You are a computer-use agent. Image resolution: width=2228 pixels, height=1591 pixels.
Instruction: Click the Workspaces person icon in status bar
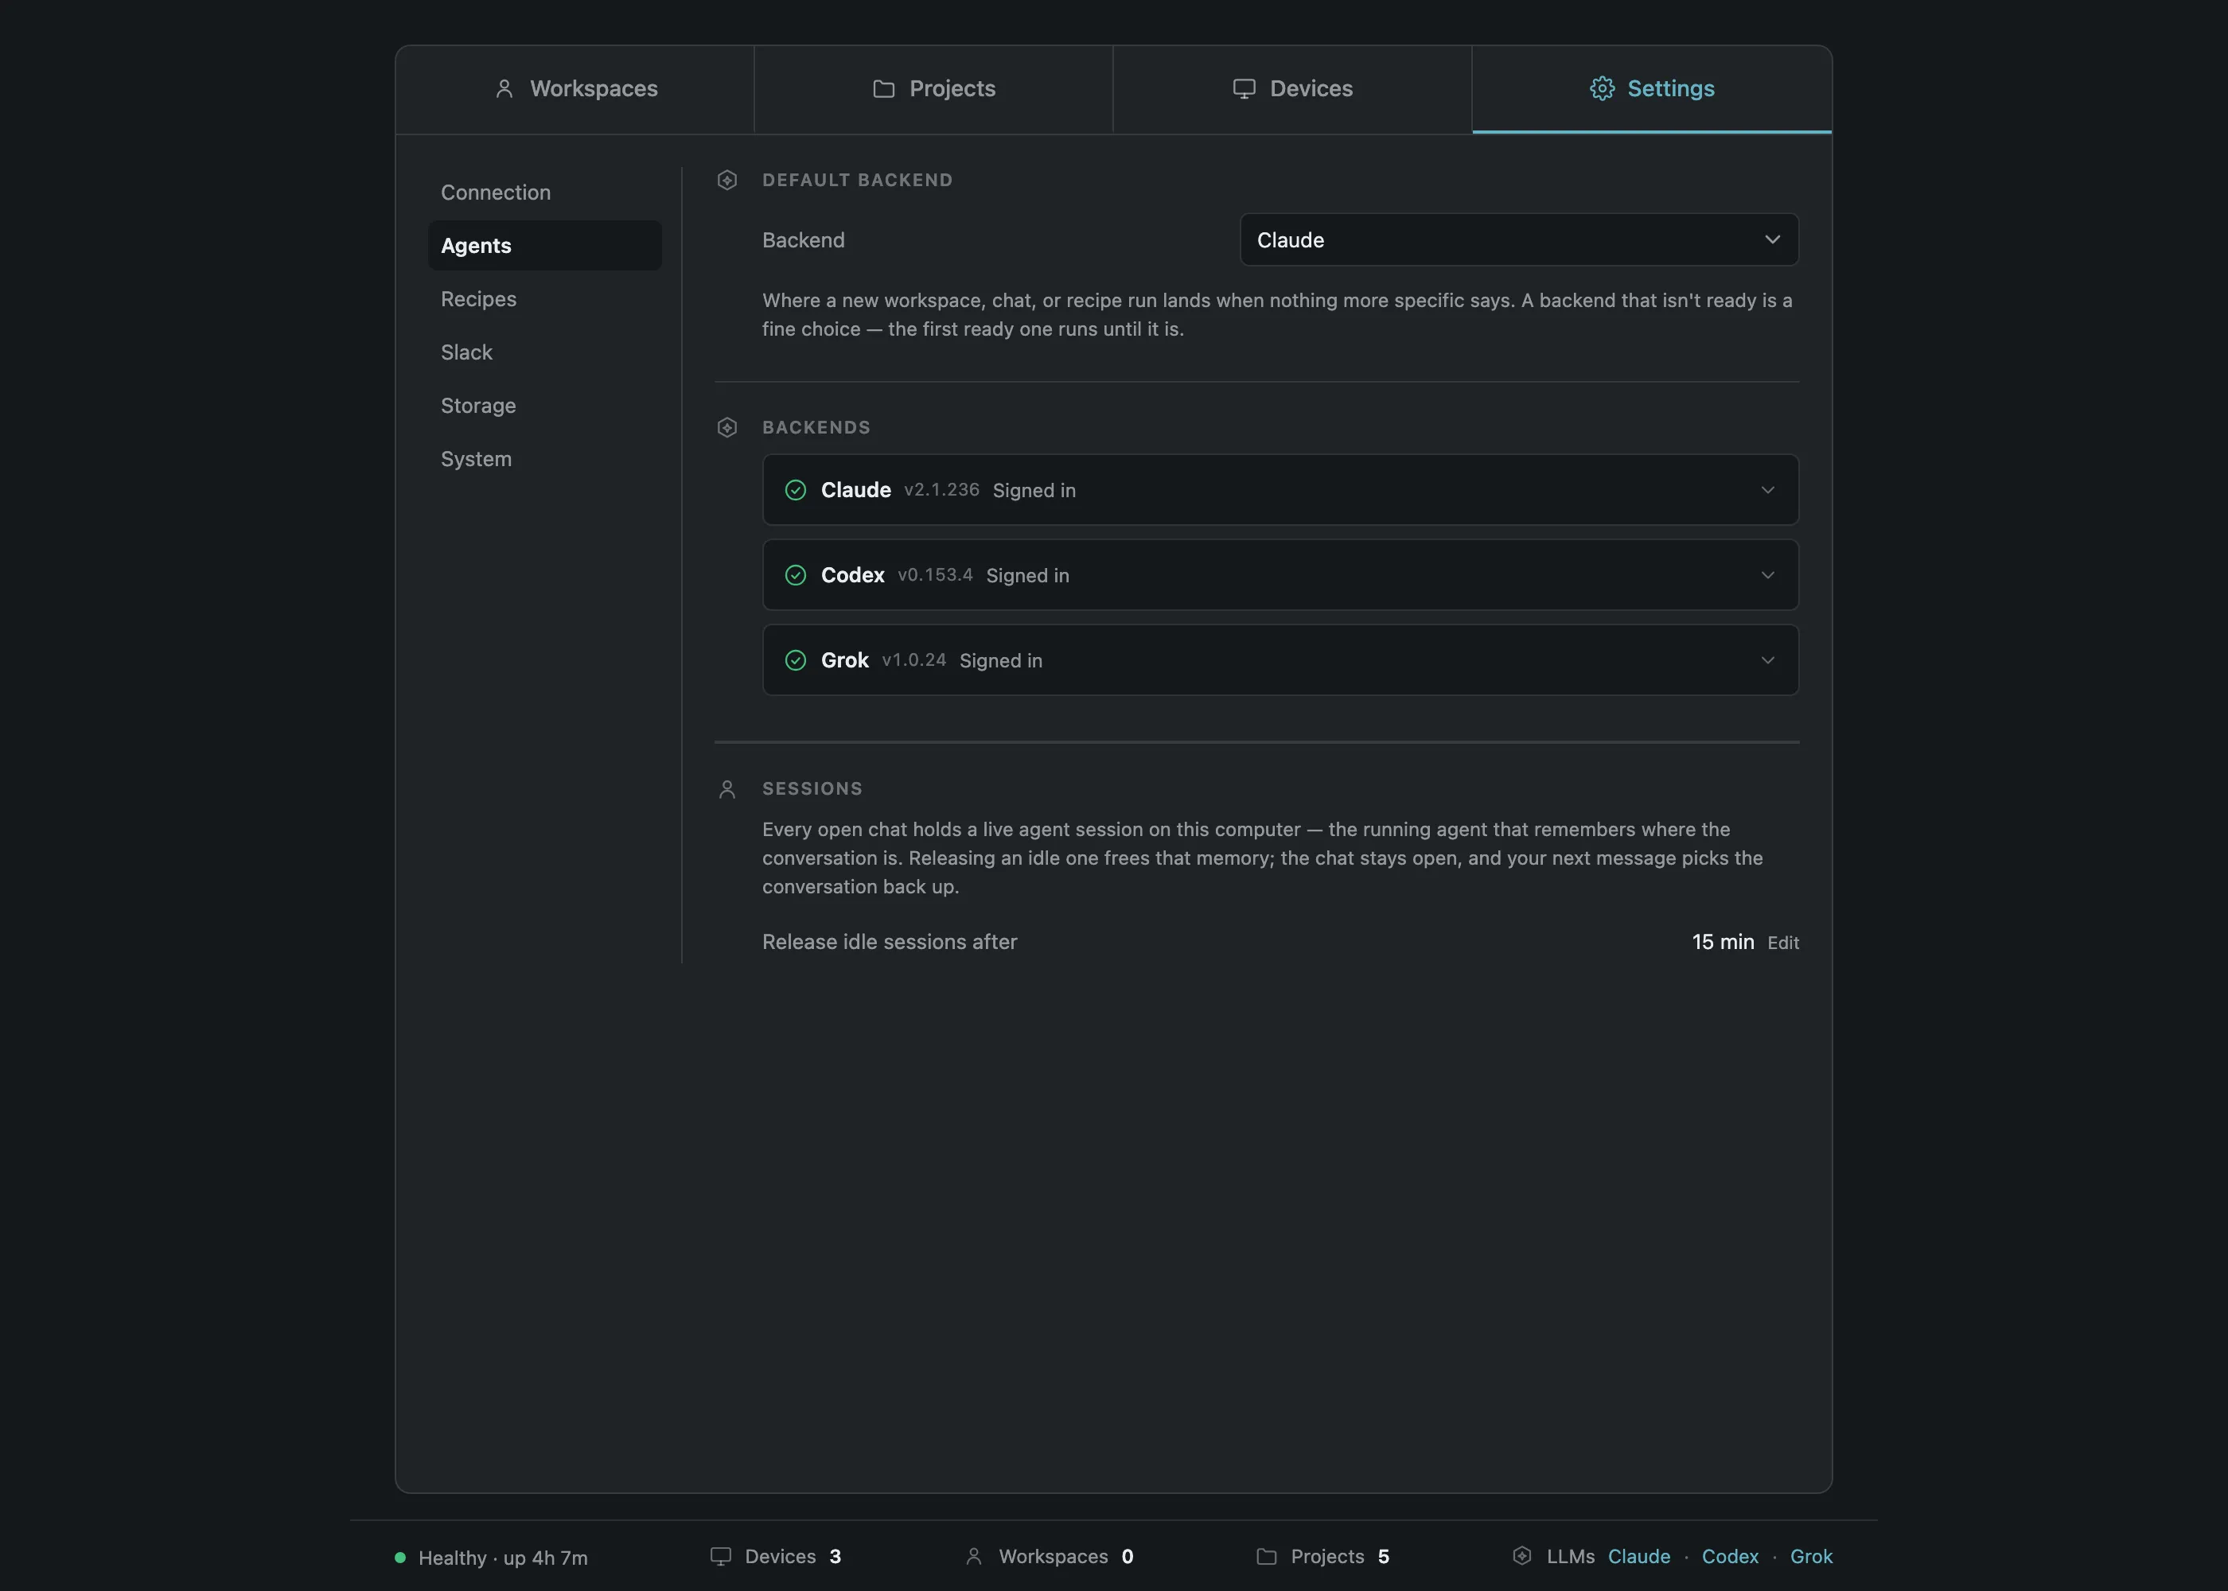[x=974, y=1557]
